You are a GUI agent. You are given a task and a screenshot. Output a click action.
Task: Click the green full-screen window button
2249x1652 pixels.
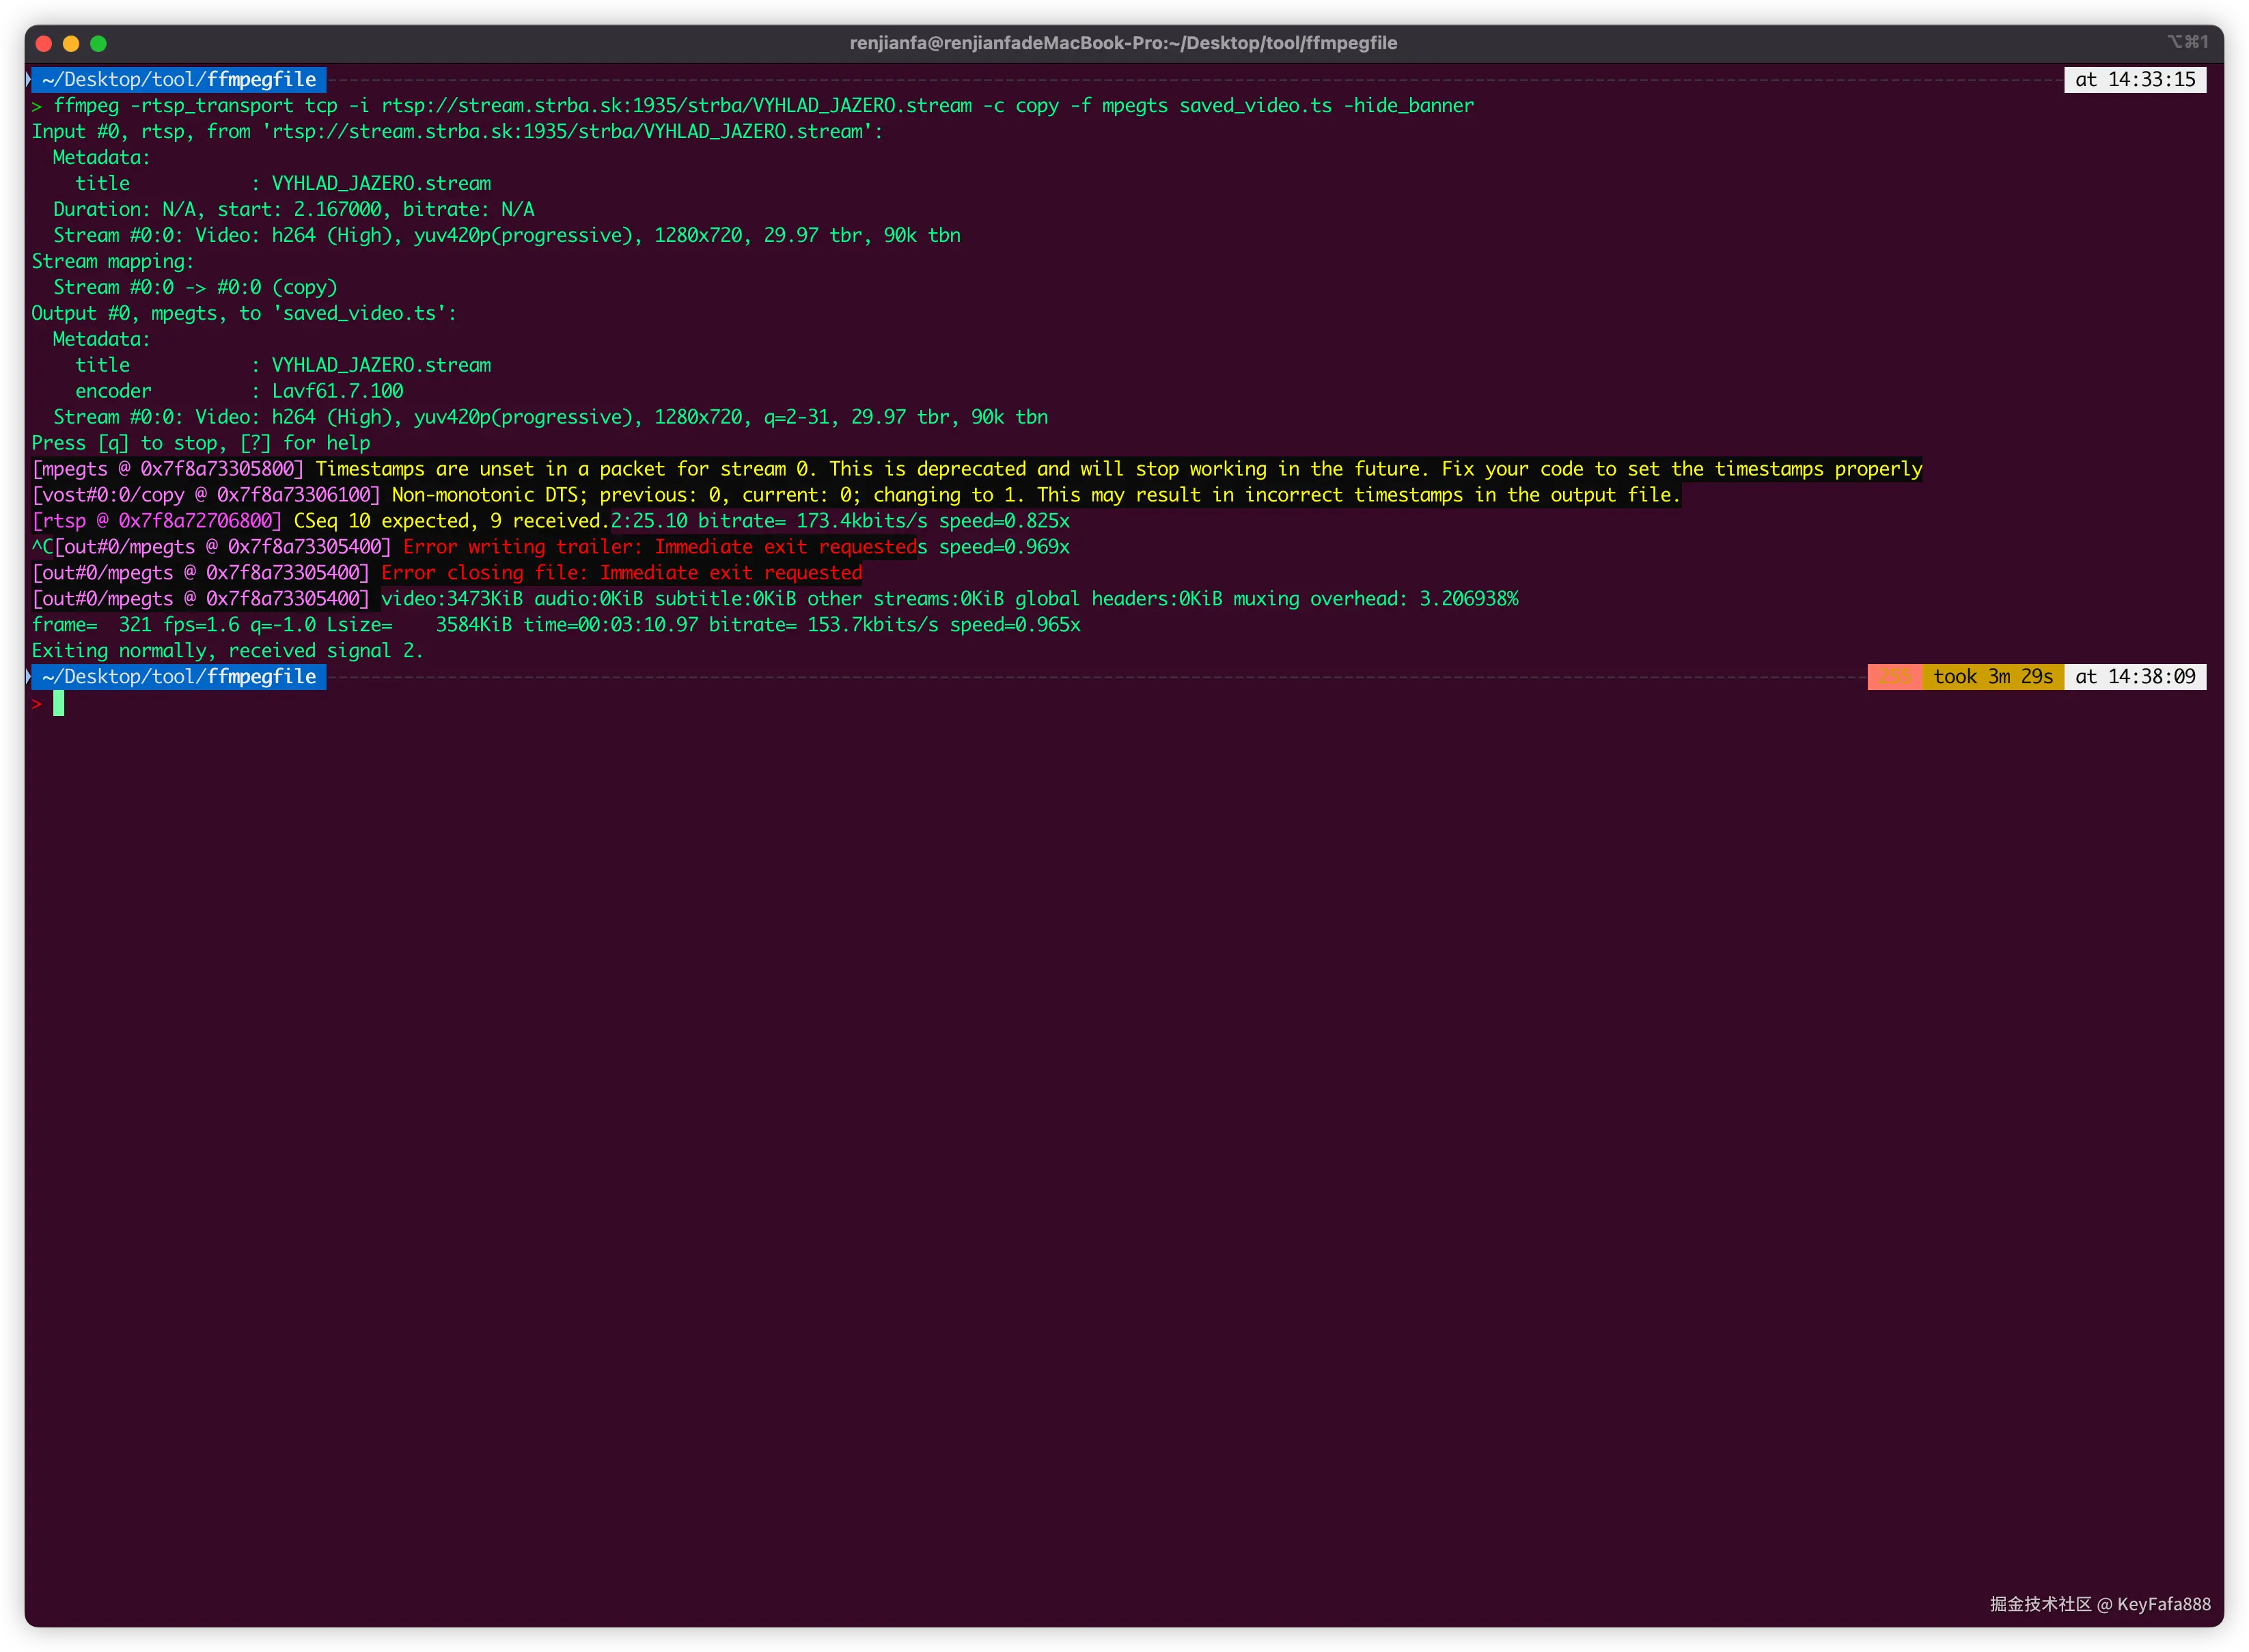pos(98,43)
